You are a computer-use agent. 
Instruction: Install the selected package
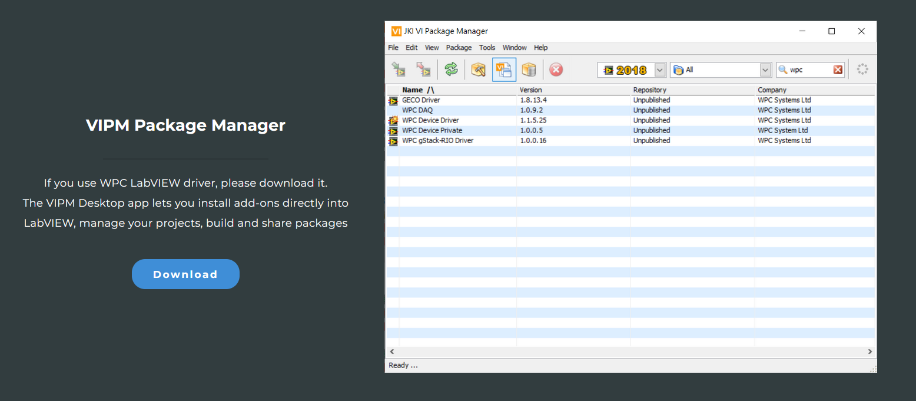[399, 69]
